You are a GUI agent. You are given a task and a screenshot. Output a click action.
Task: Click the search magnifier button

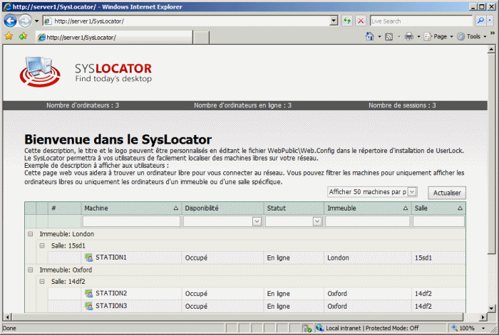[x=480, y=21]
